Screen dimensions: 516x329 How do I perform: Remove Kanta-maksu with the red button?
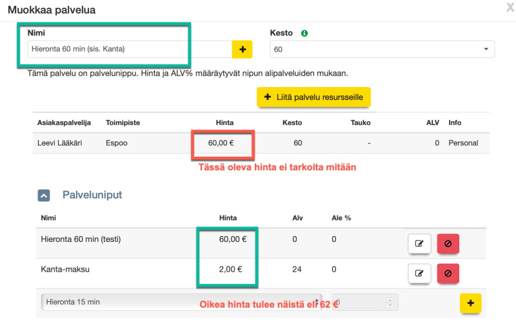[448, 274]
